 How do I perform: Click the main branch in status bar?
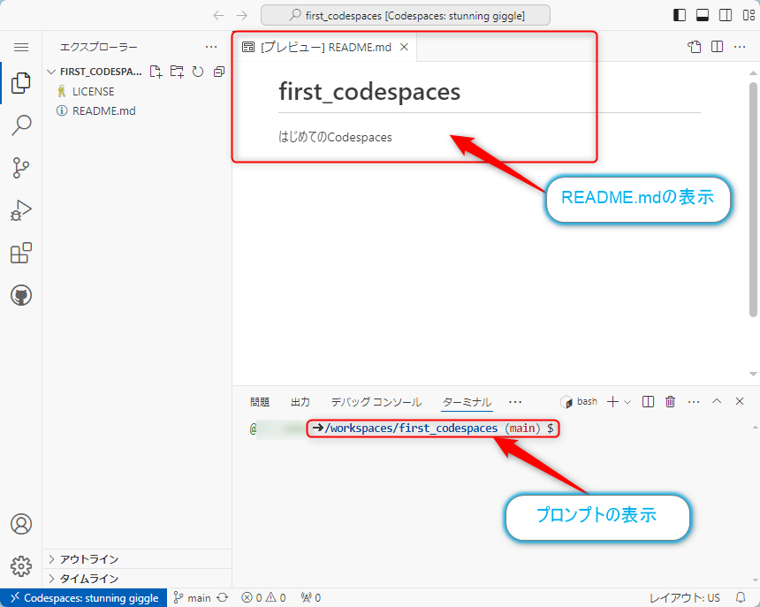point(193,598)
